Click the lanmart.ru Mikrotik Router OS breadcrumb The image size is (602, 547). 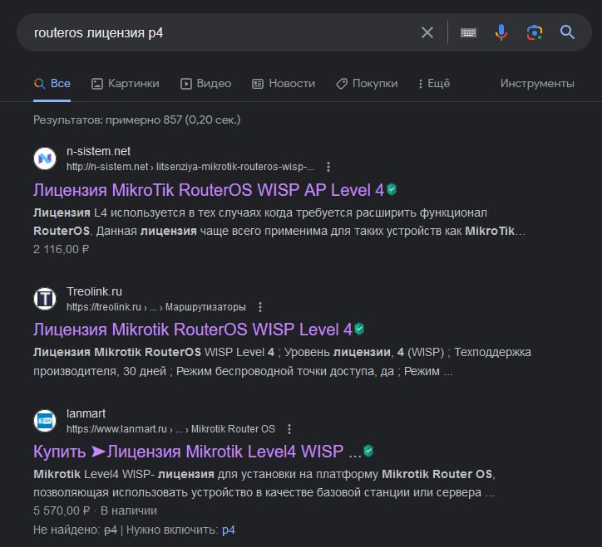pos(170,429)
